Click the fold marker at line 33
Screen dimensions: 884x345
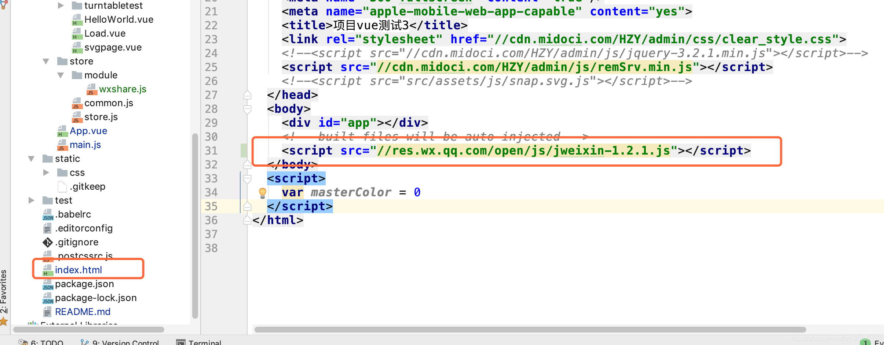pos(248,179)
